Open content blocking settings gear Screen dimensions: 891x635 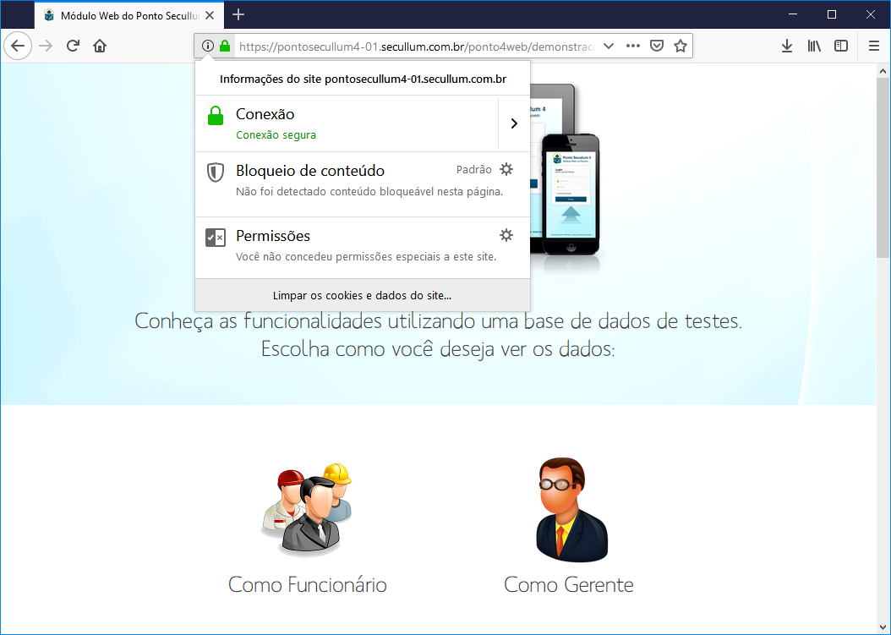(x=506, y=169)
